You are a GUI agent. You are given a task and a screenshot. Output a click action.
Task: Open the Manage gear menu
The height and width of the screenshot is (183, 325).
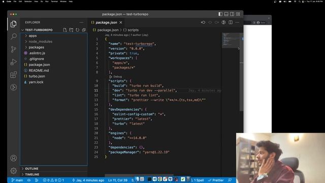(x=14, y=171)
